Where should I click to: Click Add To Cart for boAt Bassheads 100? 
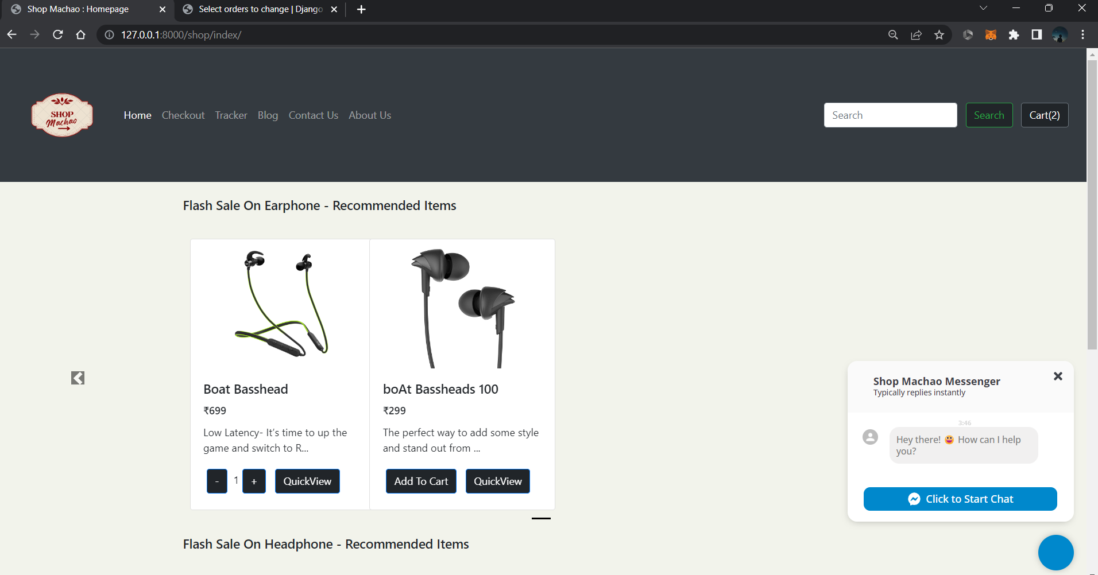click(420, 481)
